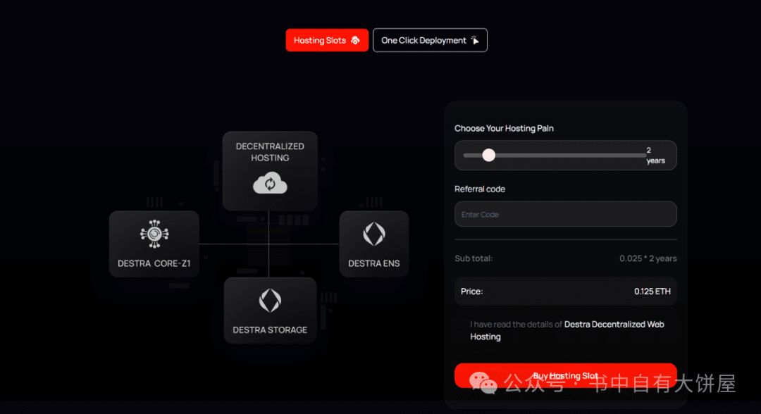Screen dimensions: 761x414
Task: Switch to One Click Deployment tab
Action: (430, 40)
